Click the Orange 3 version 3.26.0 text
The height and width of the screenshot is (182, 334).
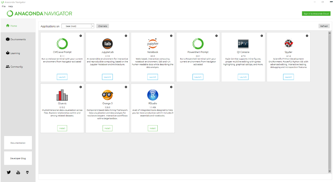pyautogui.click(x=107, y=108)
